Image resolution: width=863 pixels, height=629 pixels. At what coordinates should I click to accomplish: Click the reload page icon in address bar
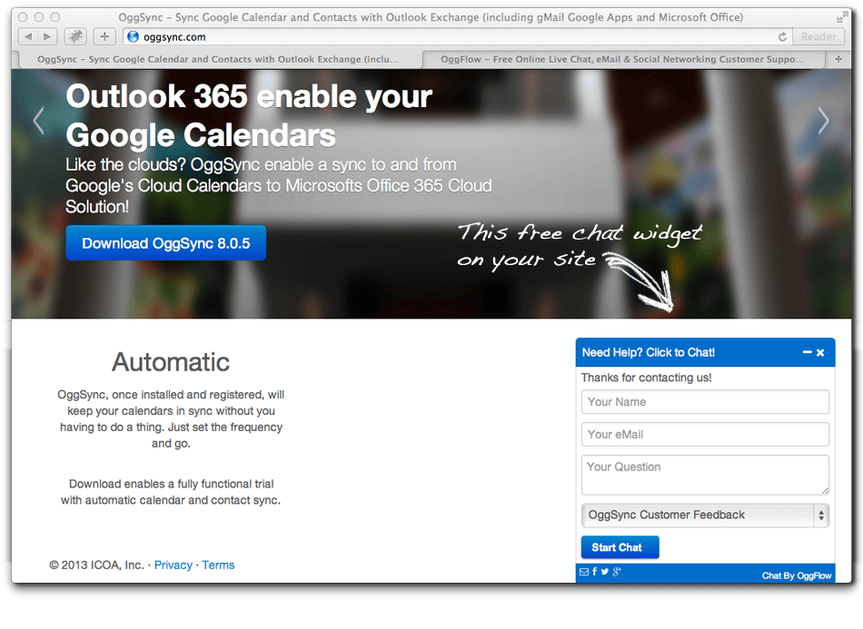click(x=782, y=37)
